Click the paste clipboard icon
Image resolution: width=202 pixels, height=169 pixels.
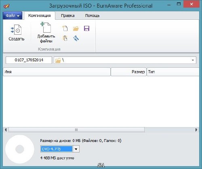click(x=65, y=38)
